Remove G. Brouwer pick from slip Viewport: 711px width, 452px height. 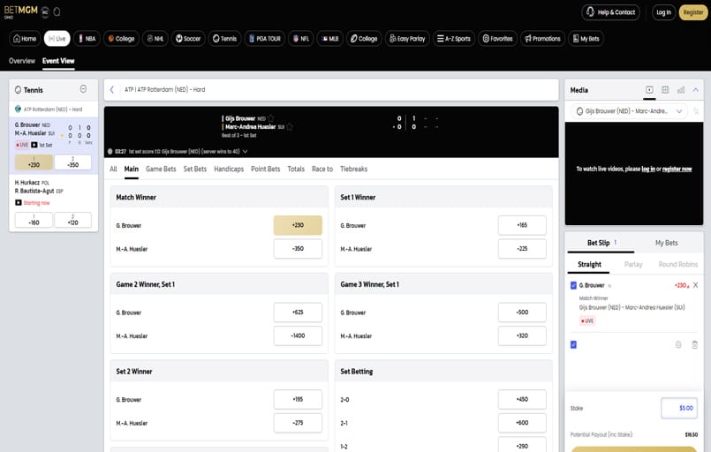(x=696, y=285)
